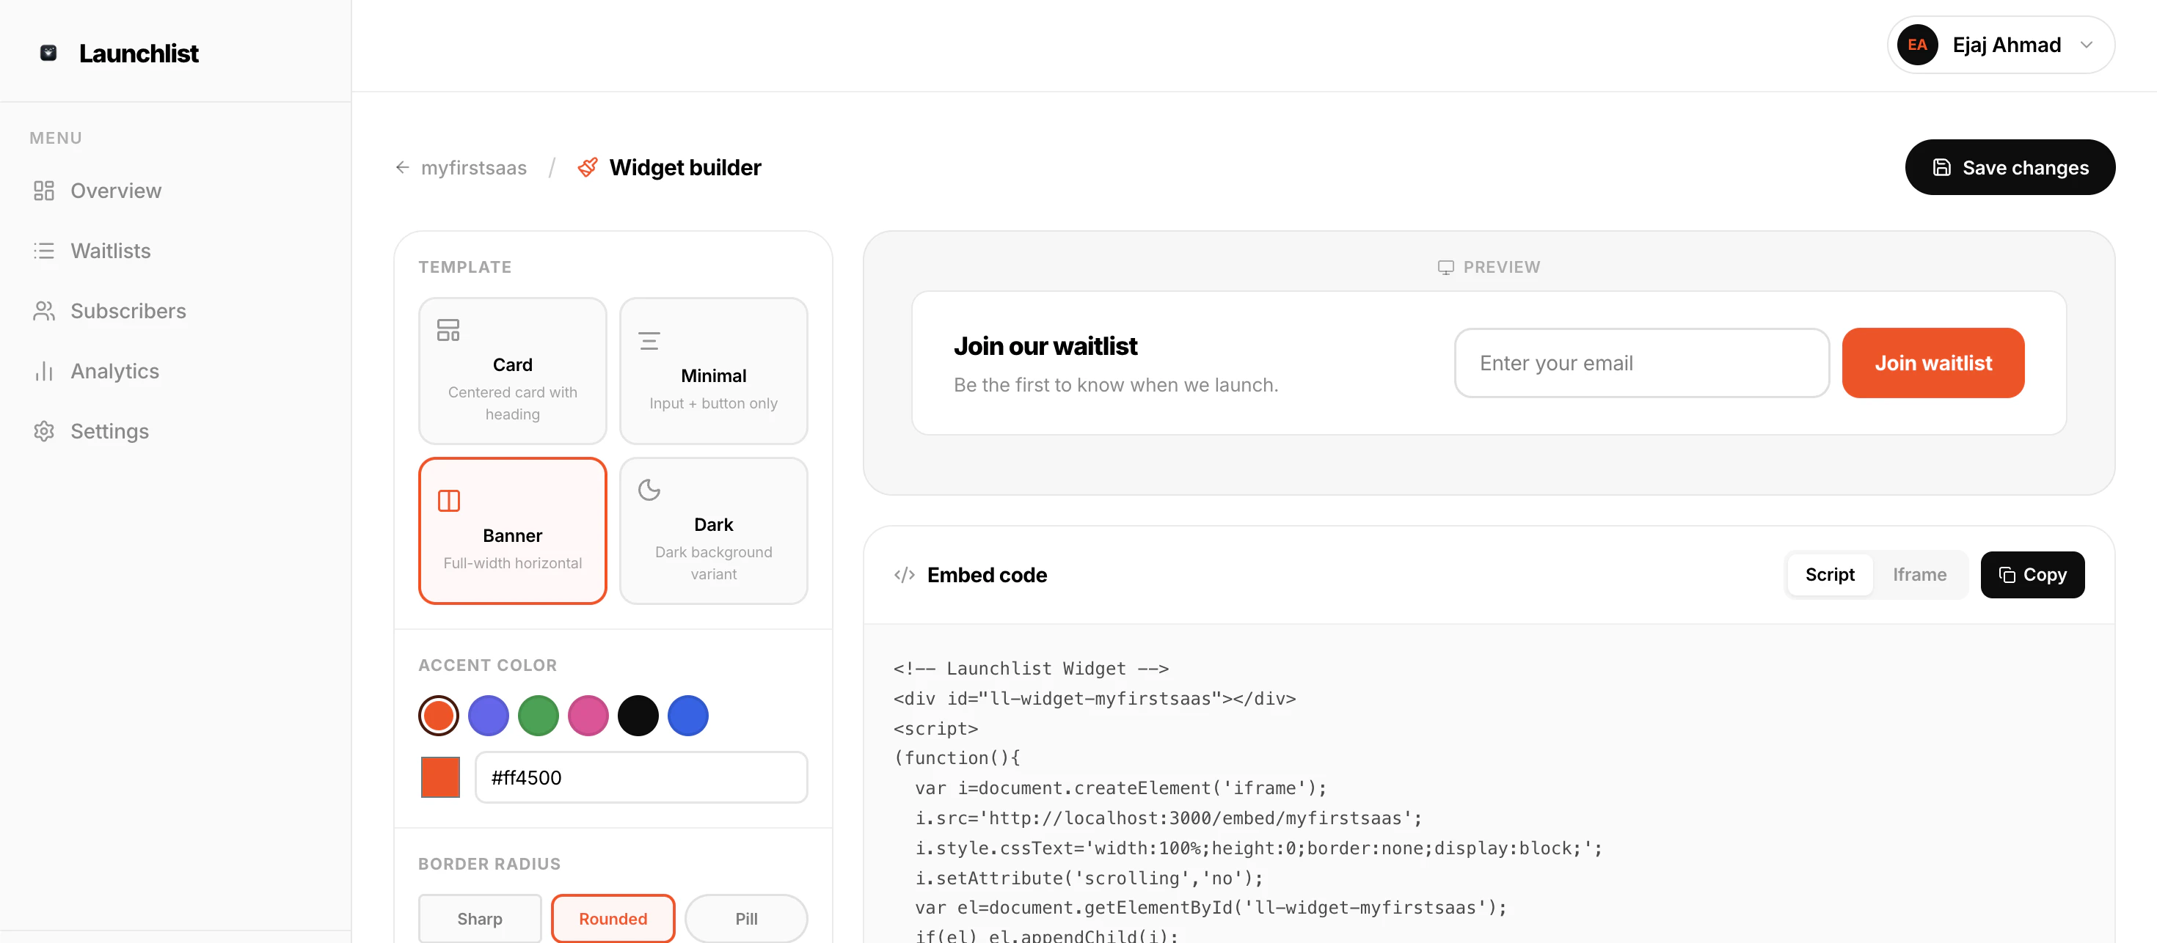
Task: Pick the pink accent color
Action: click(588, 716)
